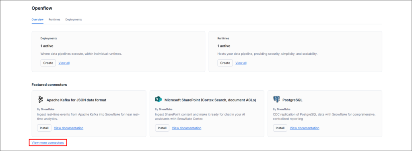The image size is (412, 151).
Task: Click the Openflow page heading
Action: pyautogui.click(x=42, y=8)
